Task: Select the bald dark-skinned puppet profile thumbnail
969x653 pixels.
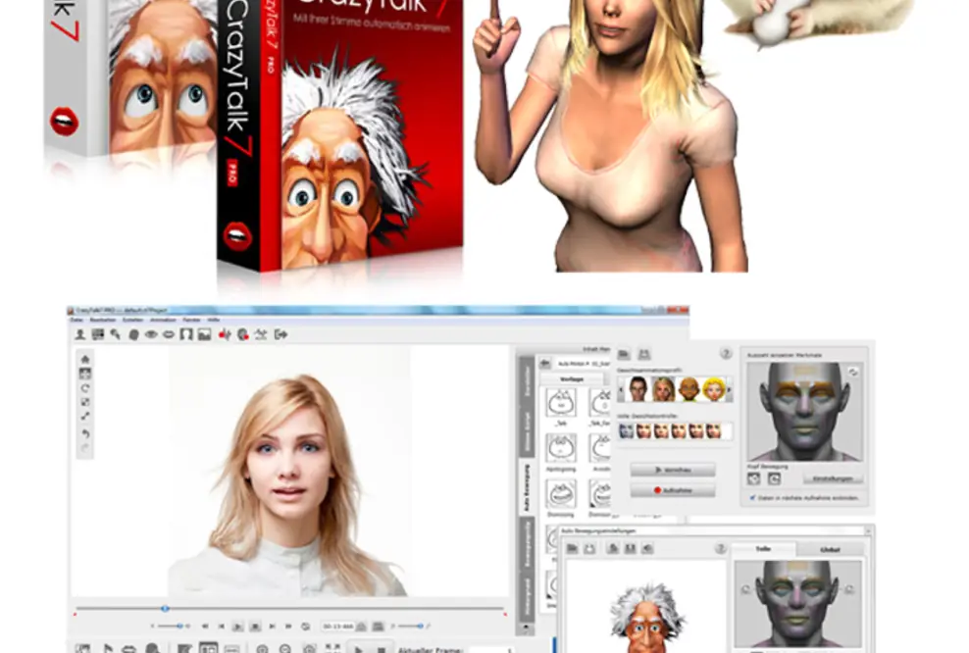Action: coord(688,389)
